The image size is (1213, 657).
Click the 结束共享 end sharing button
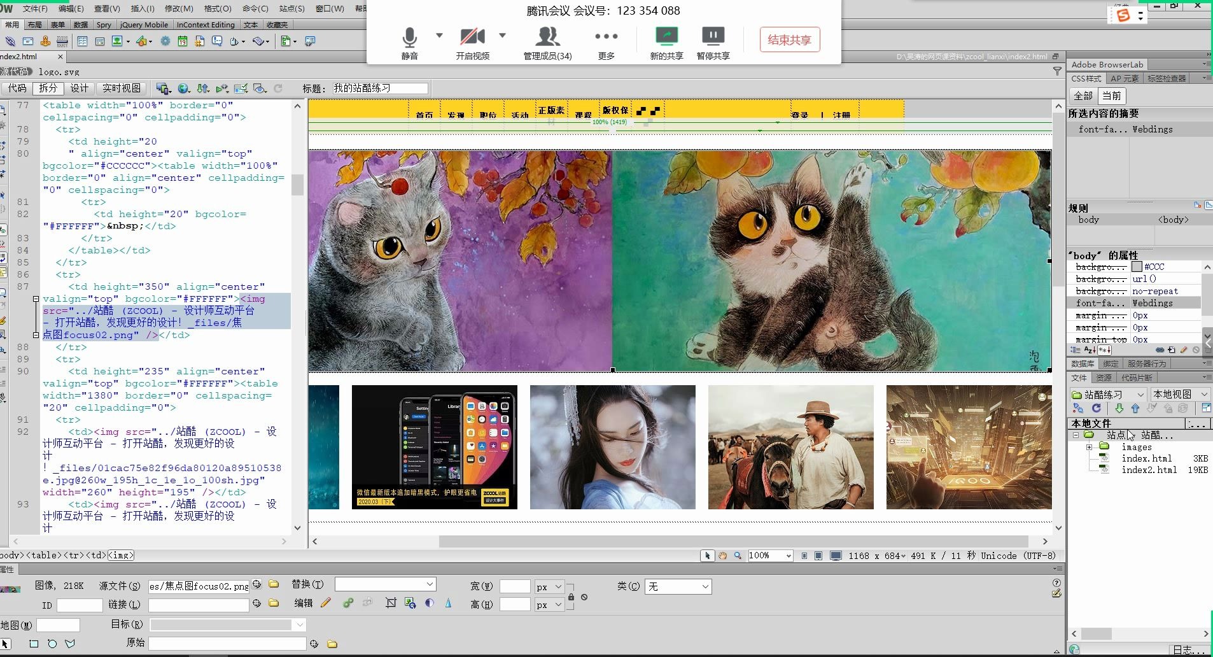tap(789, 40)
